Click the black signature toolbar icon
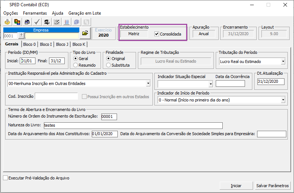294x193 pixels. pos(47,22)
